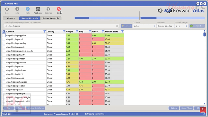The width and height of the screenshot is (208, 117).
Task: Open the Info toolbar icon
Action: [x=17, y=9]
